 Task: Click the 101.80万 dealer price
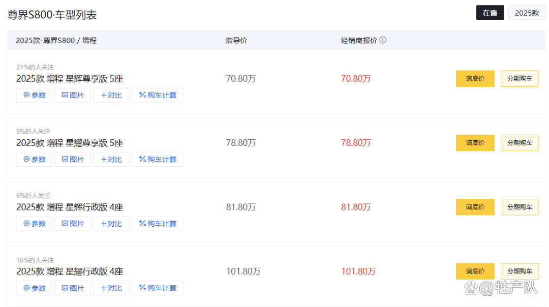[358, 271]
